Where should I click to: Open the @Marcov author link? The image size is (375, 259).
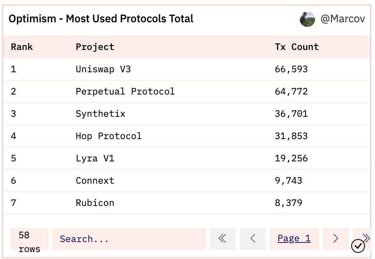click(x=343, y=19)
